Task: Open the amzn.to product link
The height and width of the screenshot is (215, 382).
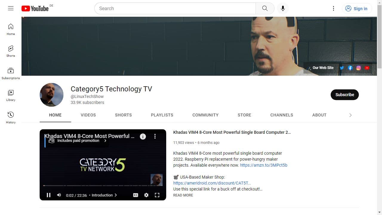Action: [263, 165]
